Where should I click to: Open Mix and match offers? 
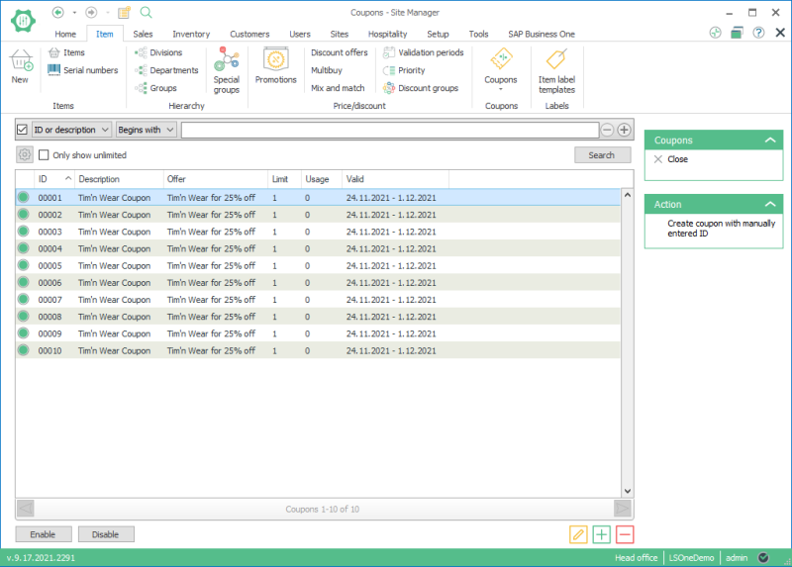(x=338, y=88)
